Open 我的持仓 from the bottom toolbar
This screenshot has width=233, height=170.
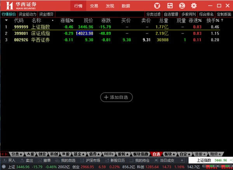(139, 160)
